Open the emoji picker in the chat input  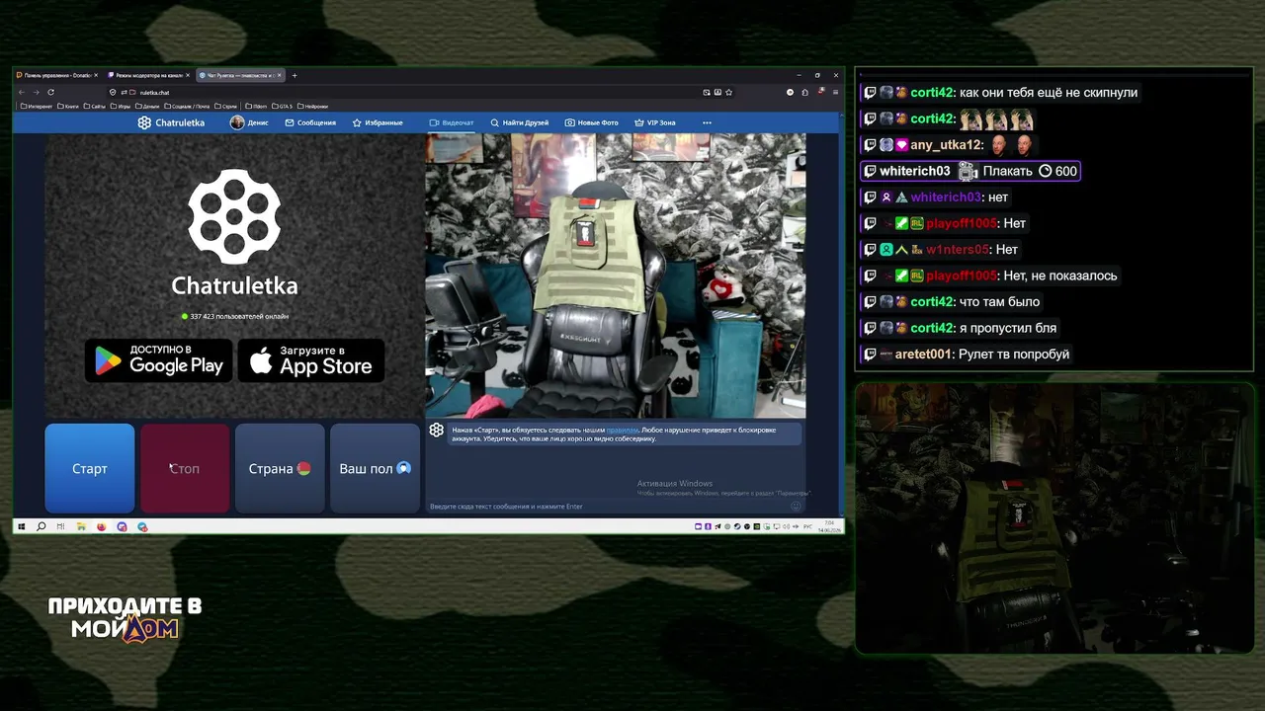point(796,507)
